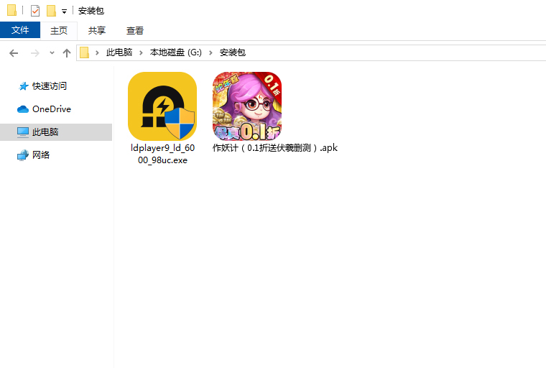
Task: Click the Properties checkmark icon in title bar
Action: click(x=35, y=11)
